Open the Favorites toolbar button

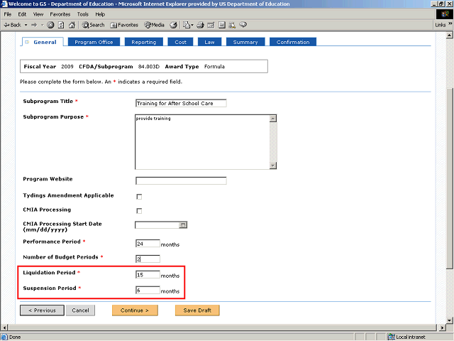tap(124, 26)
